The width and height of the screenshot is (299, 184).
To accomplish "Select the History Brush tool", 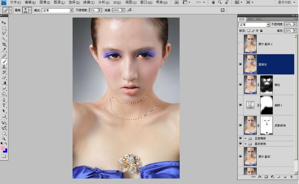I will (x=4, y=72).
